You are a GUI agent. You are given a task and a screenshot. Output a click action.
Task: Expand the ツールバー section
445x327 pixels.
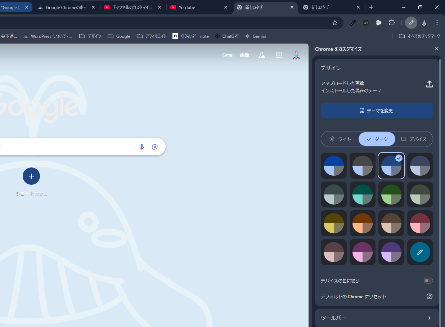click(x=377, y=318)
